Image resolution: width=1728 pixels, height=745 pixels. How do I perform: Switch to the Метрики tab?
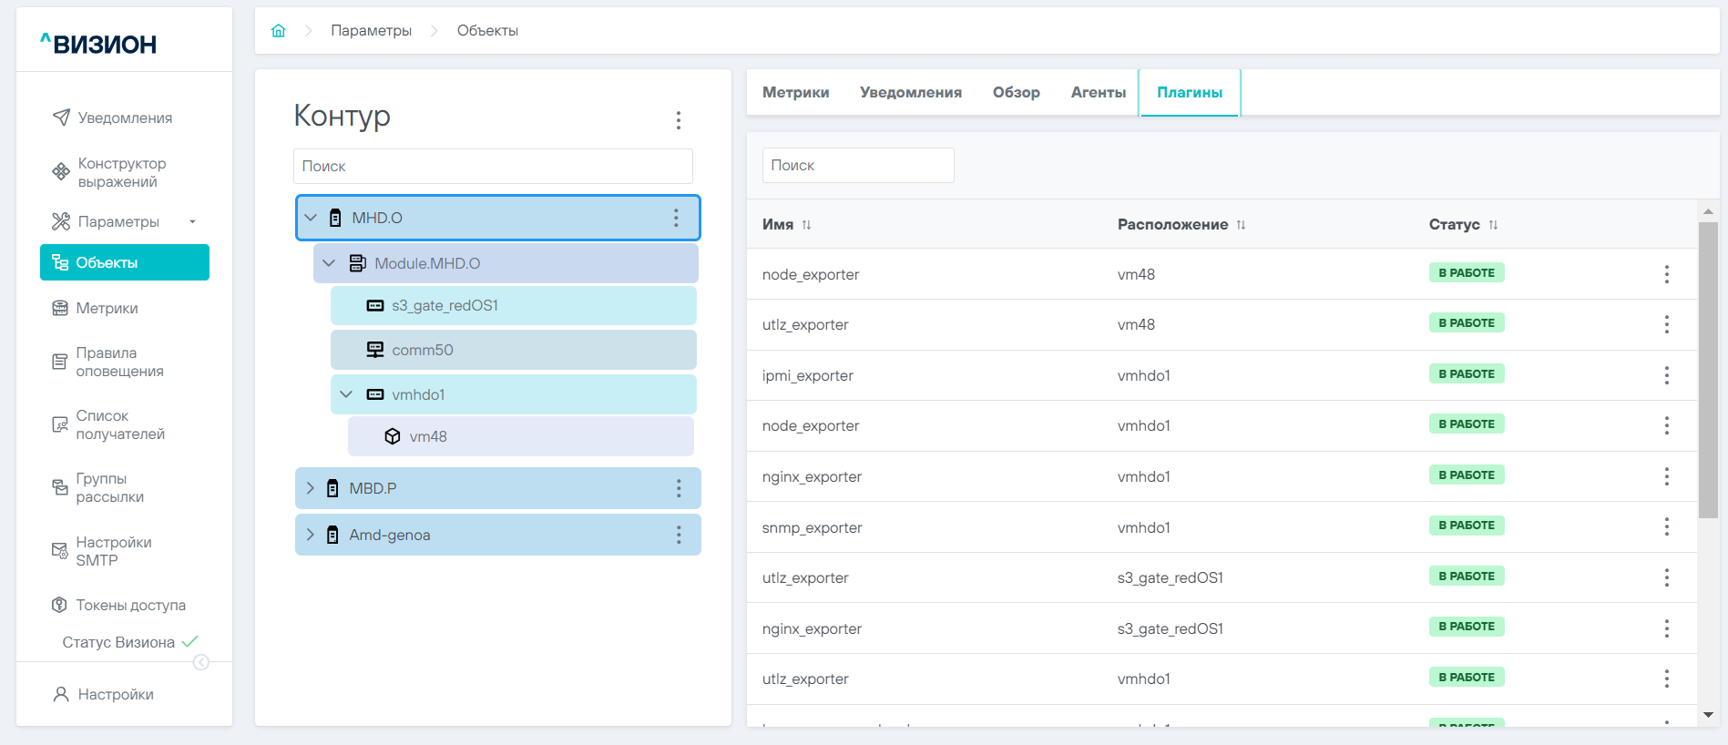[795, 93]
